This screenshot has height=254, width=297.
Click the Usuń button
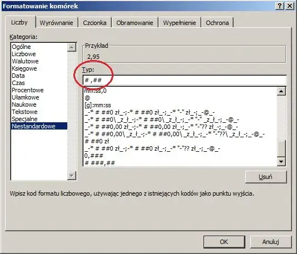tap(266, 177)
